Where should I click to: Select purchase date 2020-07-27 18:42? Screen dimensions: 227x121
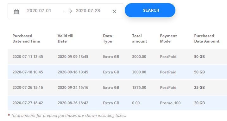point(28,103)
